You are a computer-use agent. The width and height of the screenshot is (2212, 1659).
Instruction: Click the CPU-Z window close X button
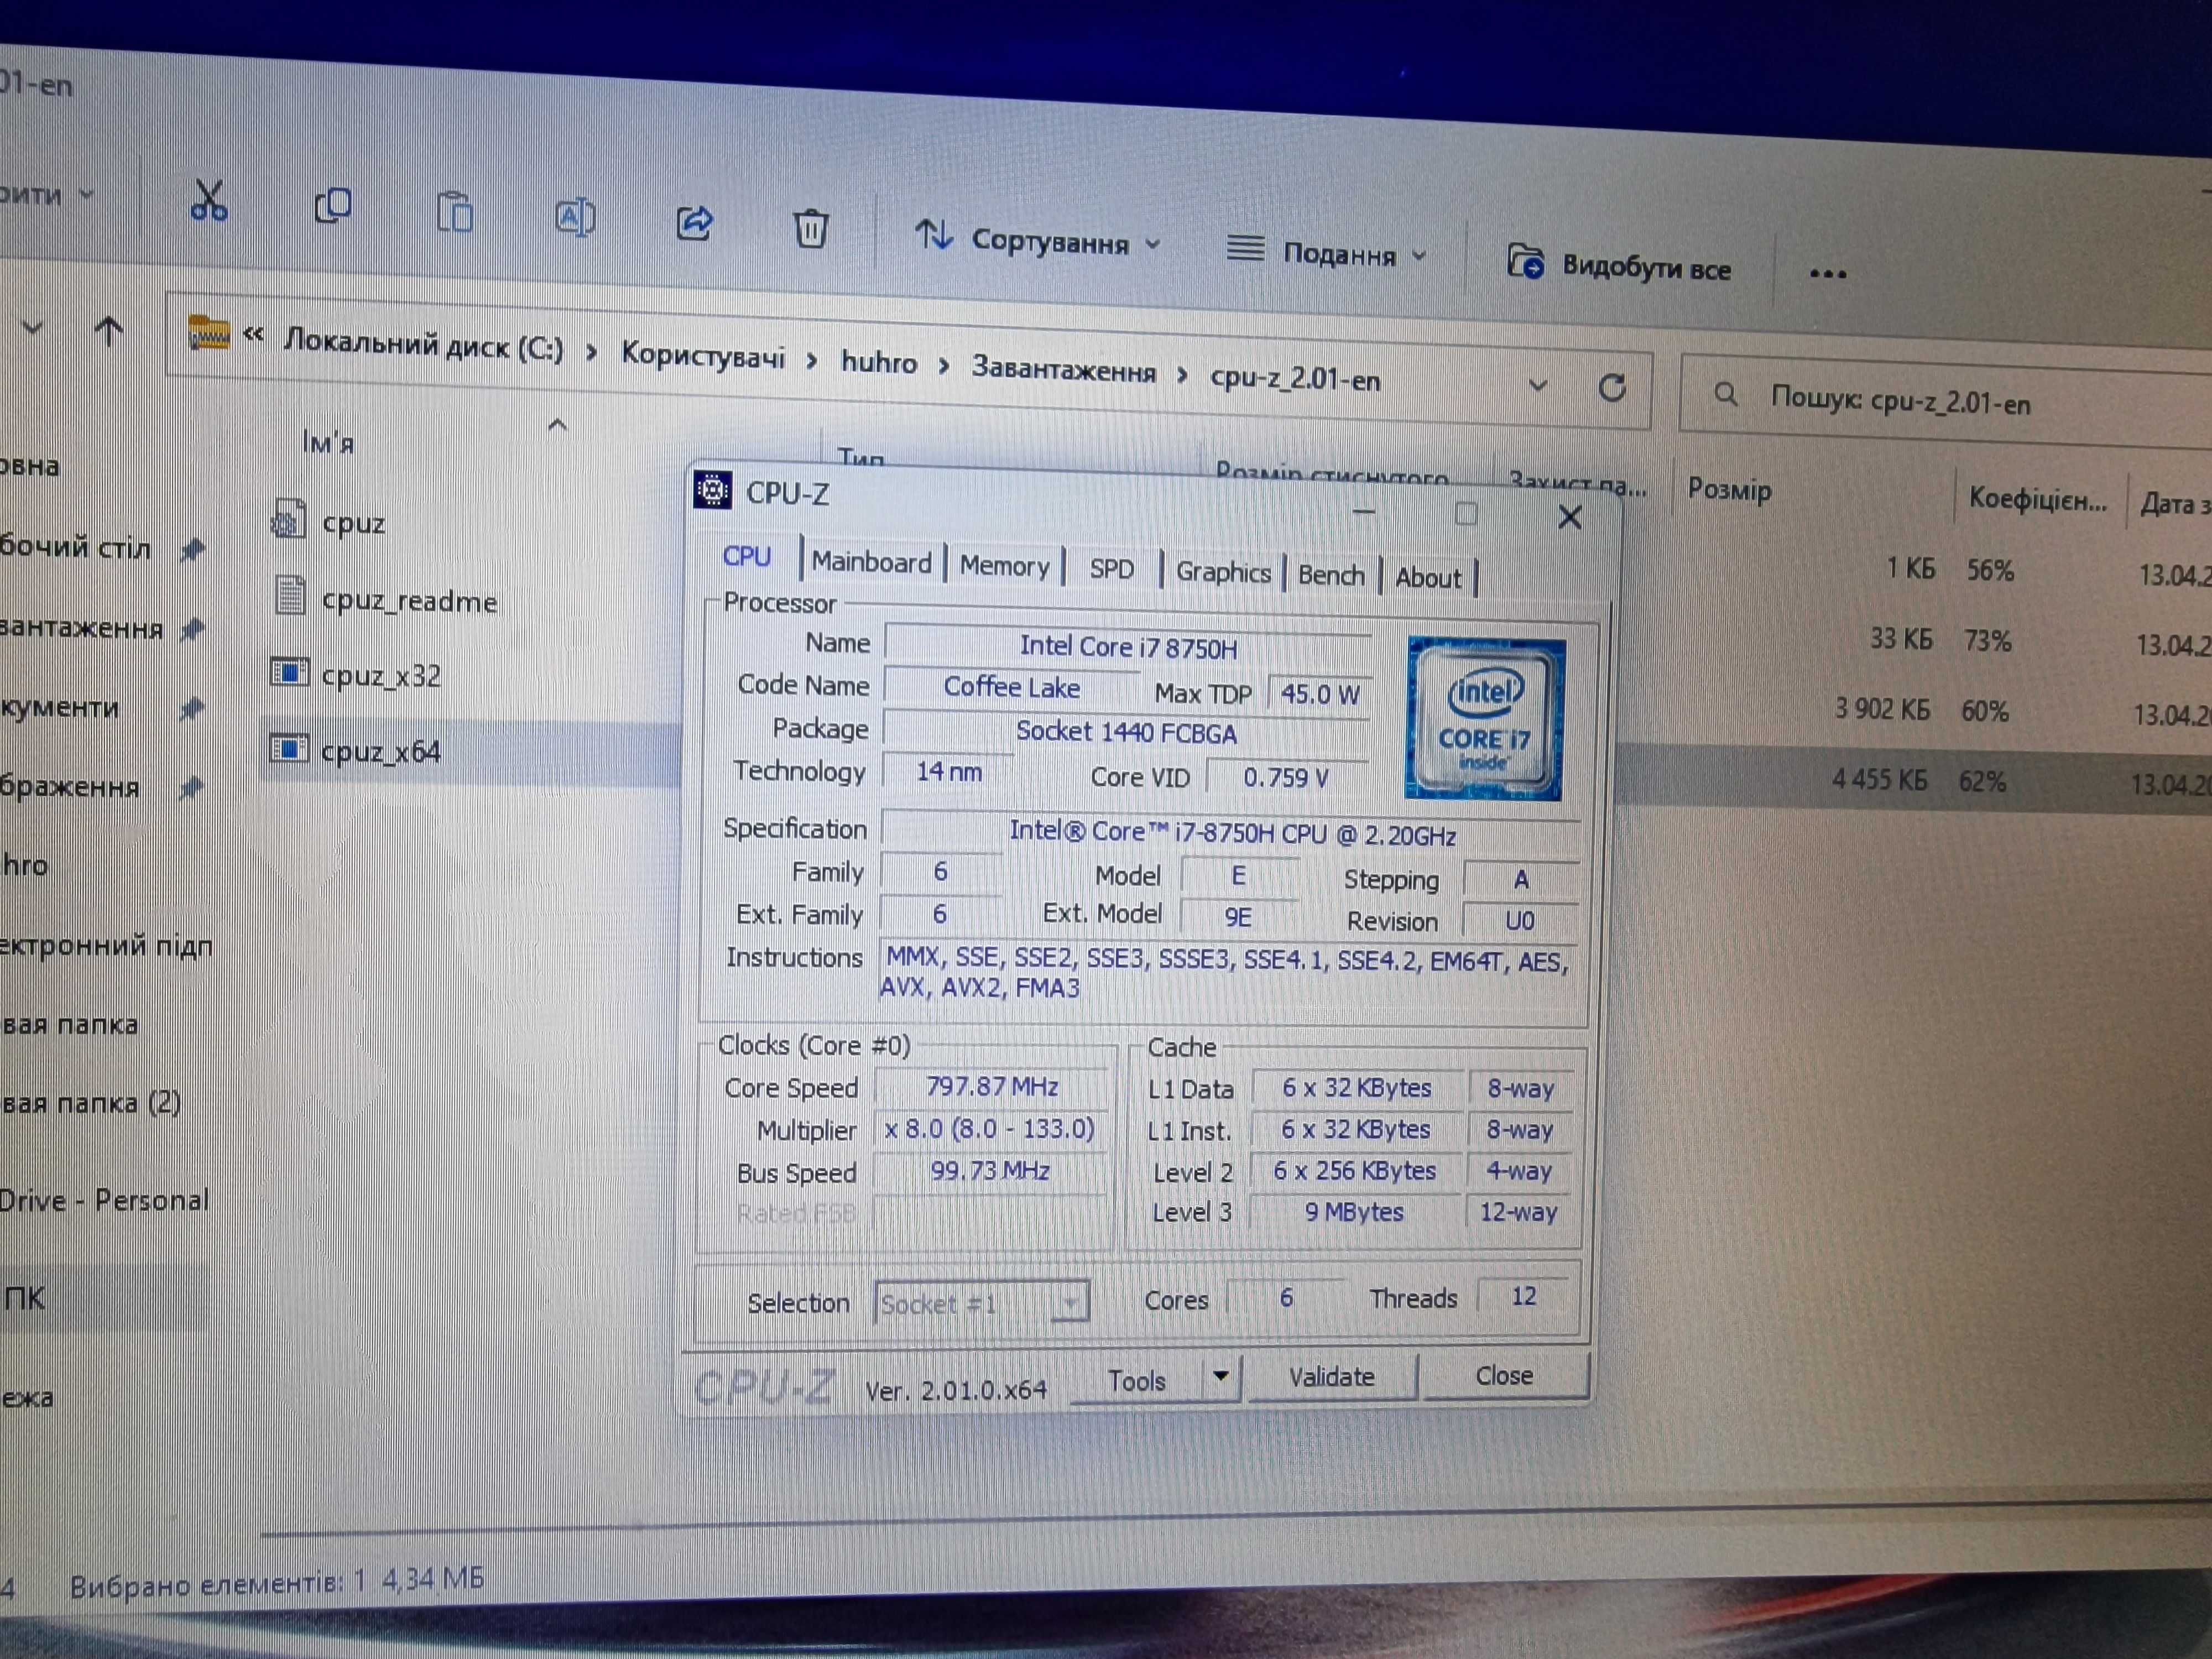(1570, 517)
